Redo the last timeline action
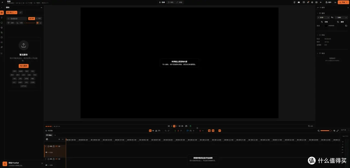Viewport: 350px width, 168px height. click(169, 131)
